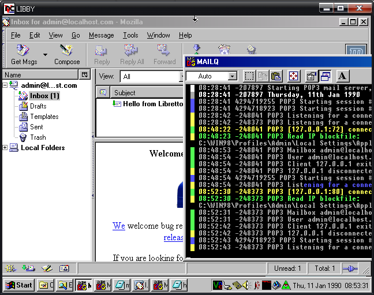Select Local Folders in folder pane
The width and height of the screenshot is (374, 295).
pyautogui.click(x=43, y=148)
